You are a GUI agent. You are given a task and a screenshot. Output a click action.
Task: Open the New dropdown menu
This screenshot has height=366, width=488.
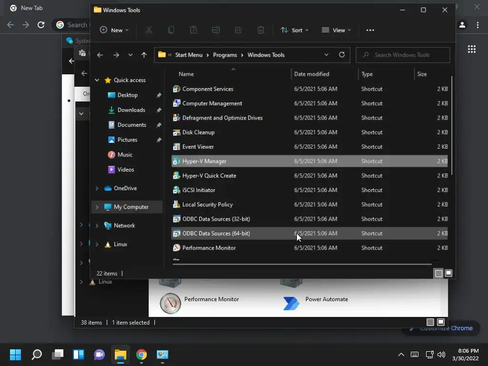click(114, 30)
